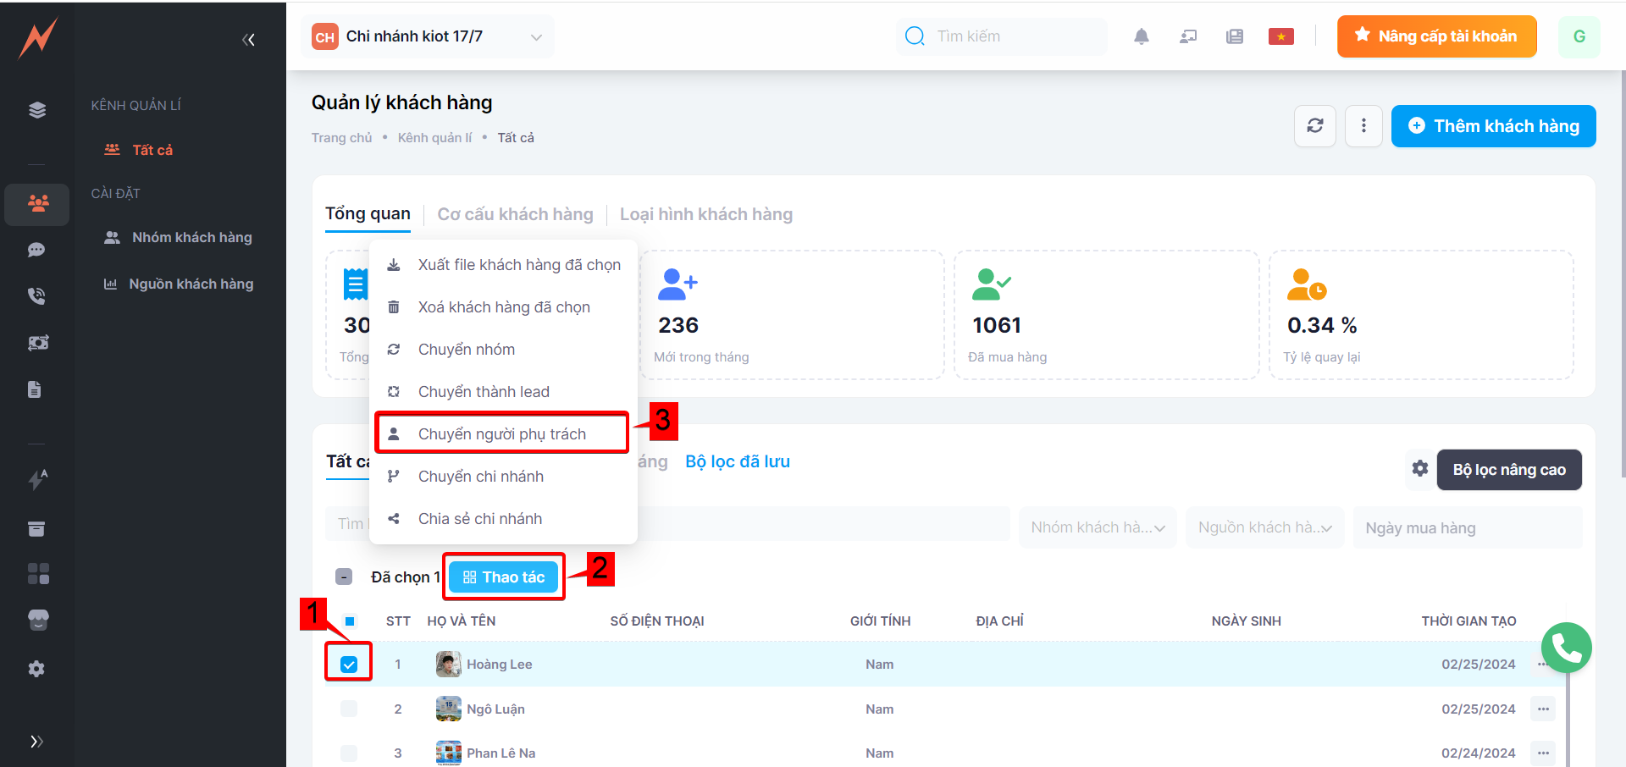
Task: Select Chuyển người phụ trách menu item
Action: pos(501,433)
